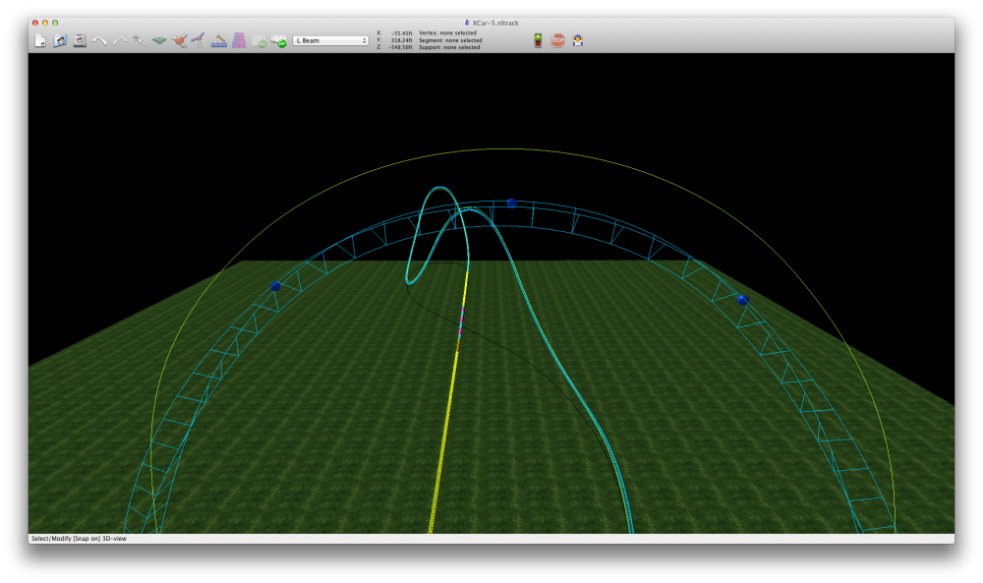Click the camera icon with green badge
Viewport: 983px width, 583px height.
coord(279,41)
